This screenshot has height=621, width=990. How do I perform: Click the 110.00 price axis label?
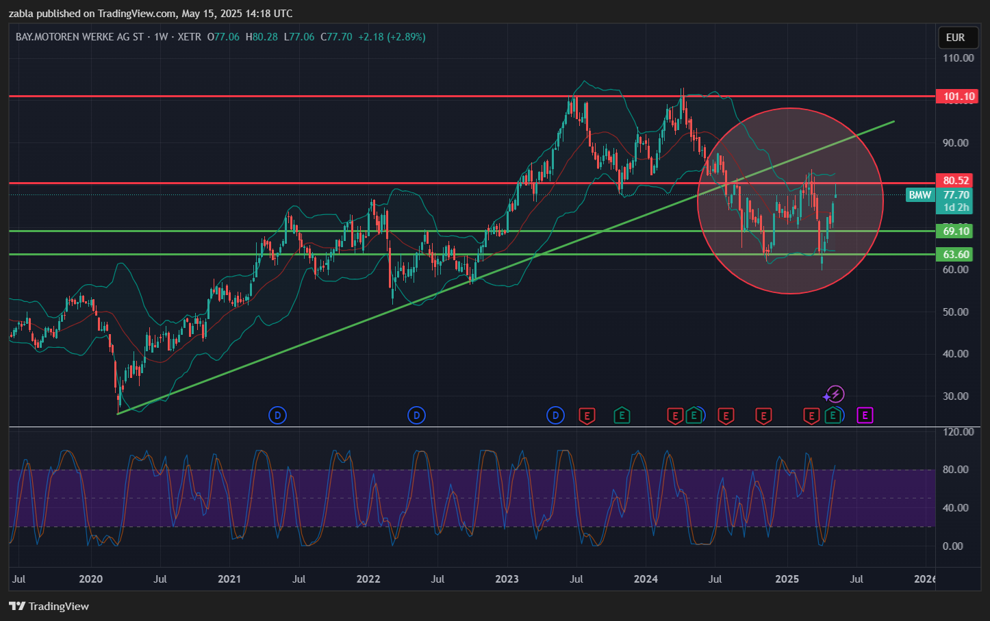pos(958,58)
